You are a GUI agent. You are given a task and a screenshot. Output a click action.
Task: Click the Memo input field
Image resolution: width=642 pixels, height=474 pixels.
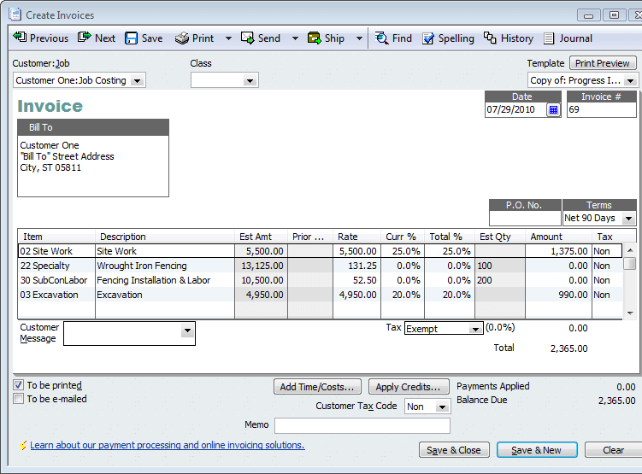pos(362,425)
